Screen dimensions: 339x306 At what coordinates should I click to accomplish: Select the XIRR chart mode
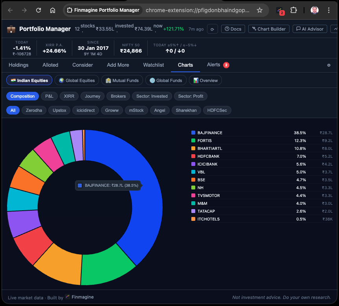pyautogui.click(x=69, y=96)
